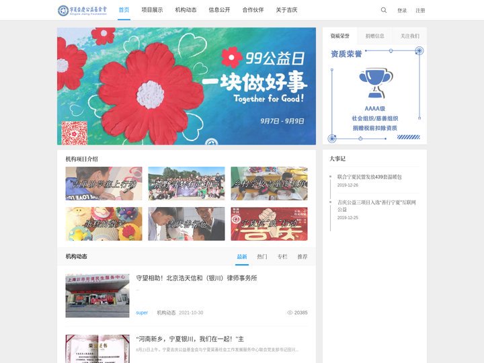
Task: Open the 项目展示 menu item
Action: [152, 10]
